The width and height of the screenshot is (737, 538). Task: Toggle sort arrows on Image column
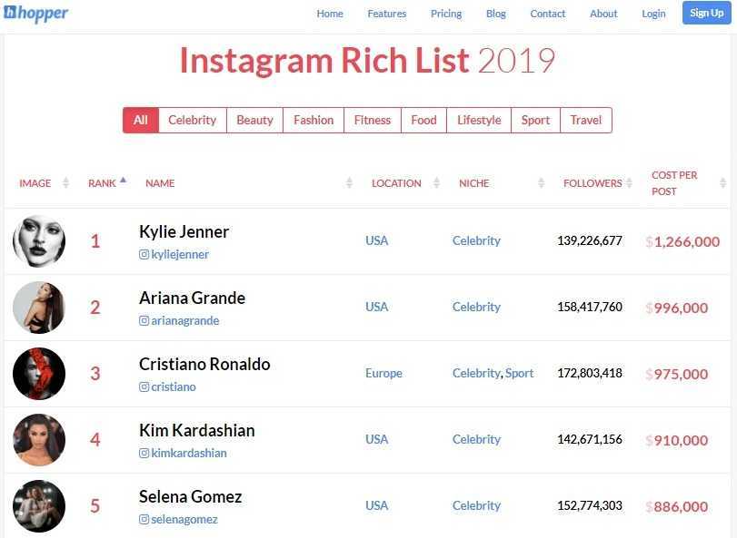click(x=65, y=182)
